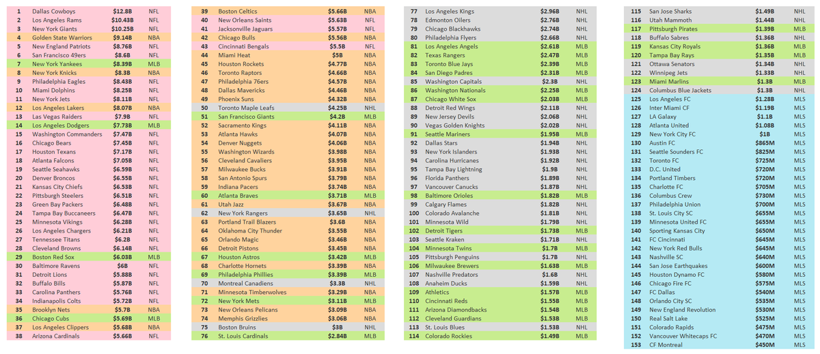
Task: Select the Utah Mammoth cell
Action: coord(670,20)
